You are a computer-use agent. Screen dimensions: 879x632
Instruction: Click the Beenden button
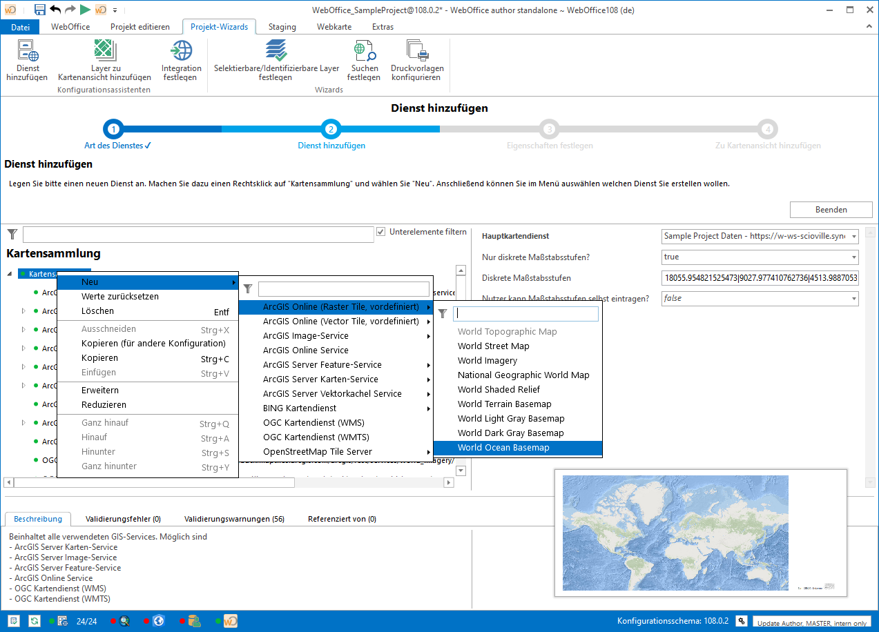[831, 209]
